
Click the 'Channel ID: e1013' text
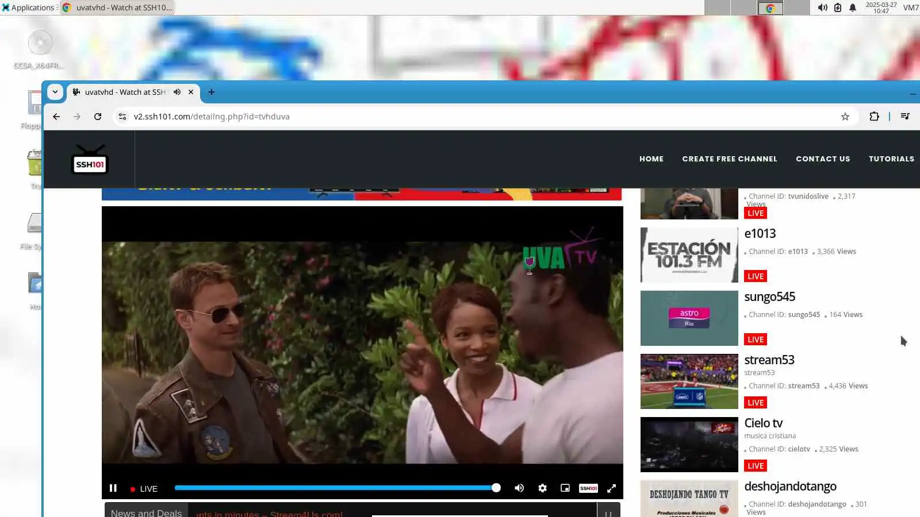778,252
